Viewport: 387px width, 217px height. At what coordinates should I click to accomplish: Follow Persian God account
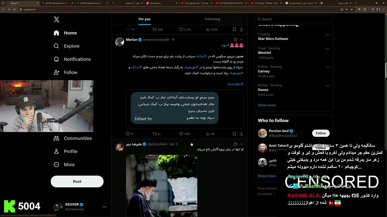321,133
